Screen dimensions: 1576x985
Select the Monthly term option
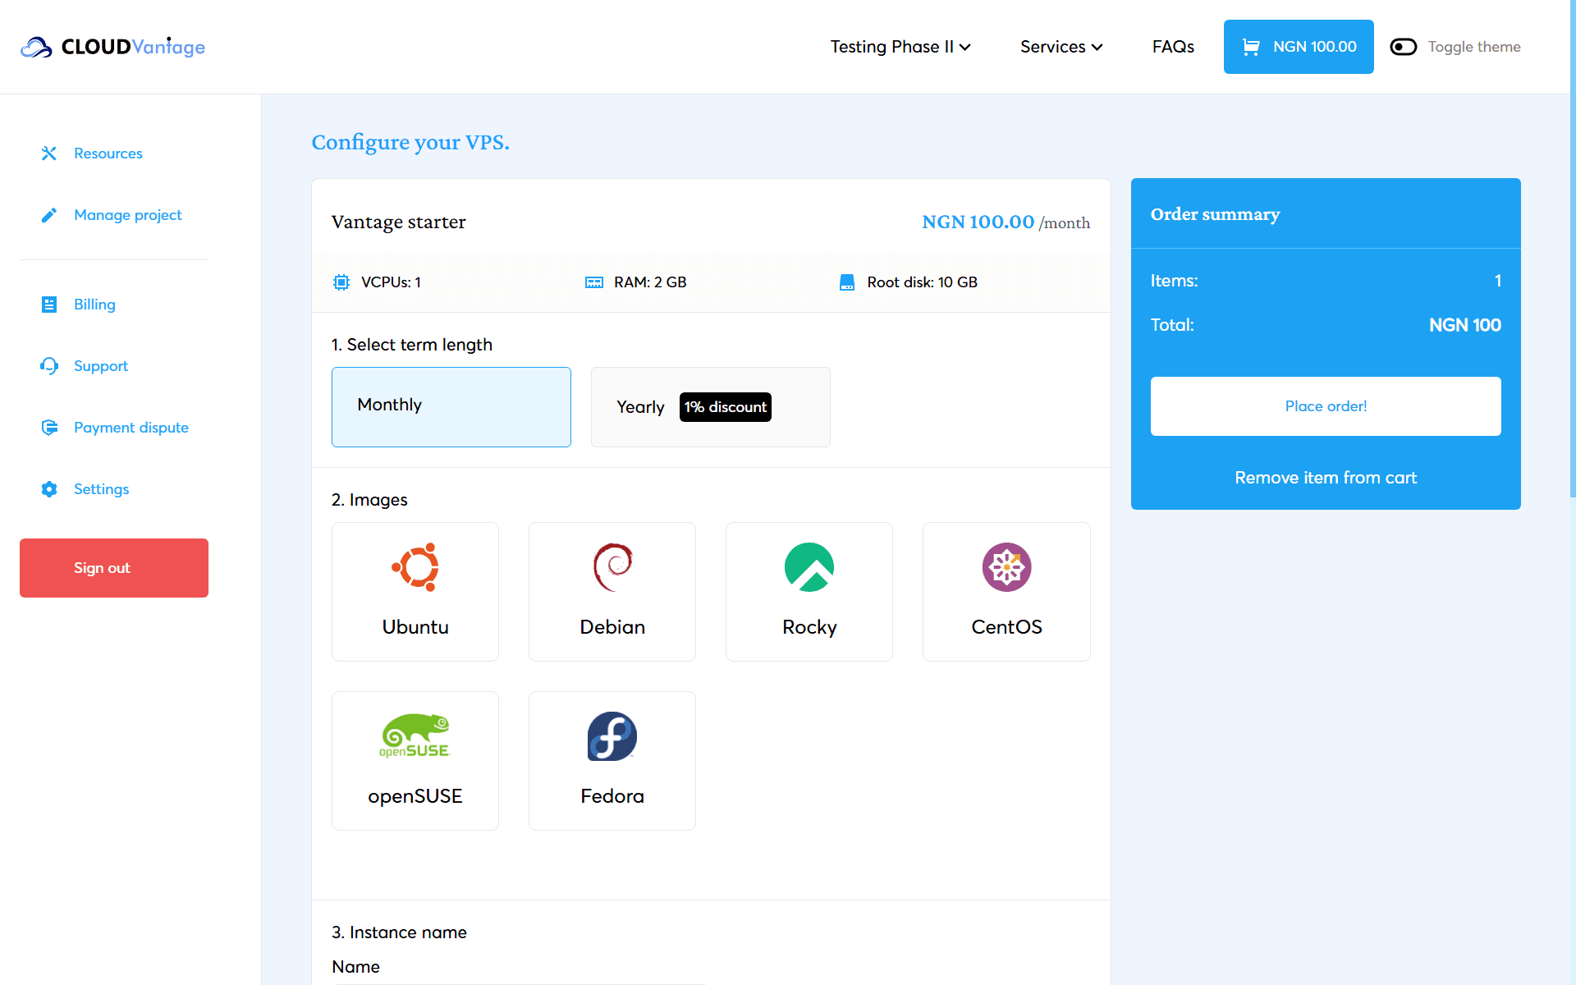tap(451, 407)
